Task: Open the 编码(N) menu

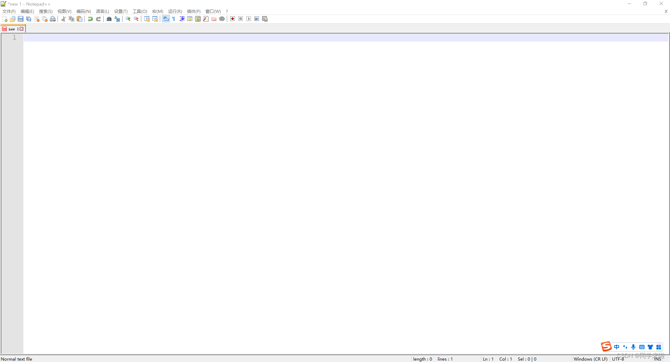Action: click(84, 12)
